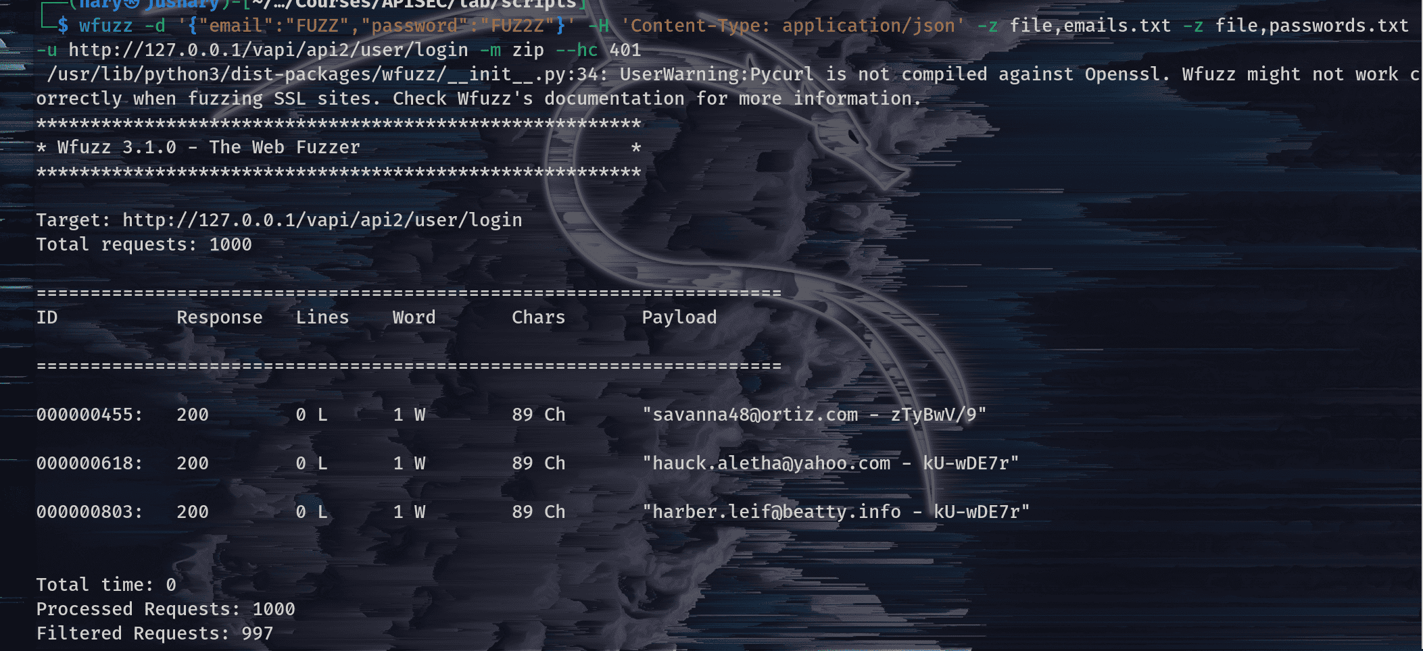Viewport: 1423px width, 651px height.
Task: Click the JSON data string after -d
Action: coord(377,26)
